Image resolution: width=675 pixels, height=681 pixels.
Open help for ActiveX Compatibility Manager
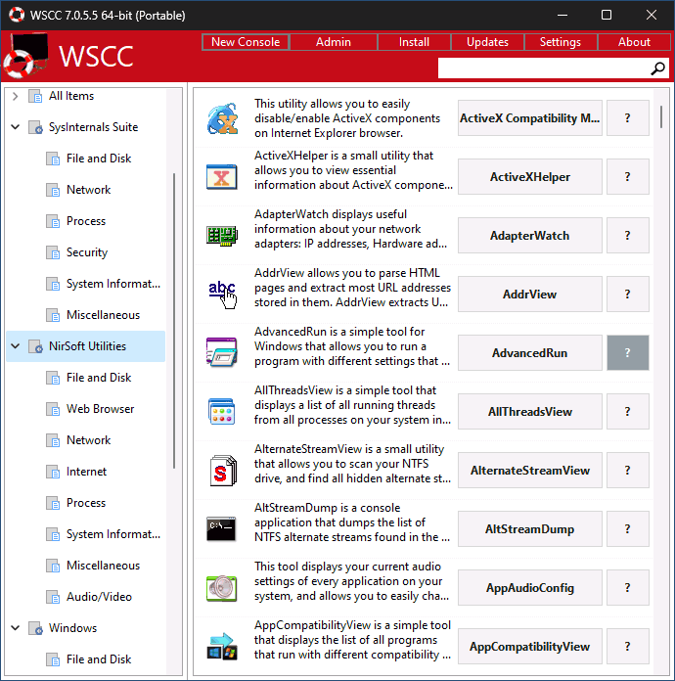tap(628, 118)
